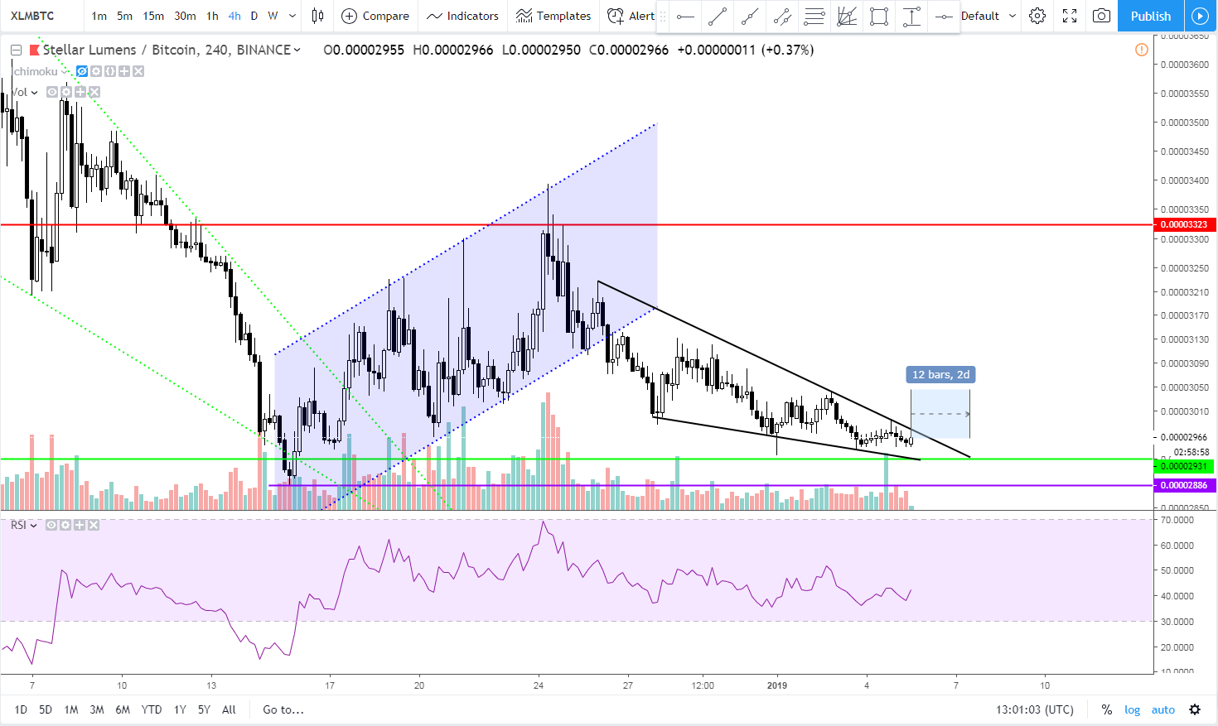
Task: Toggle auto price scale
Action: (1163, 709)
